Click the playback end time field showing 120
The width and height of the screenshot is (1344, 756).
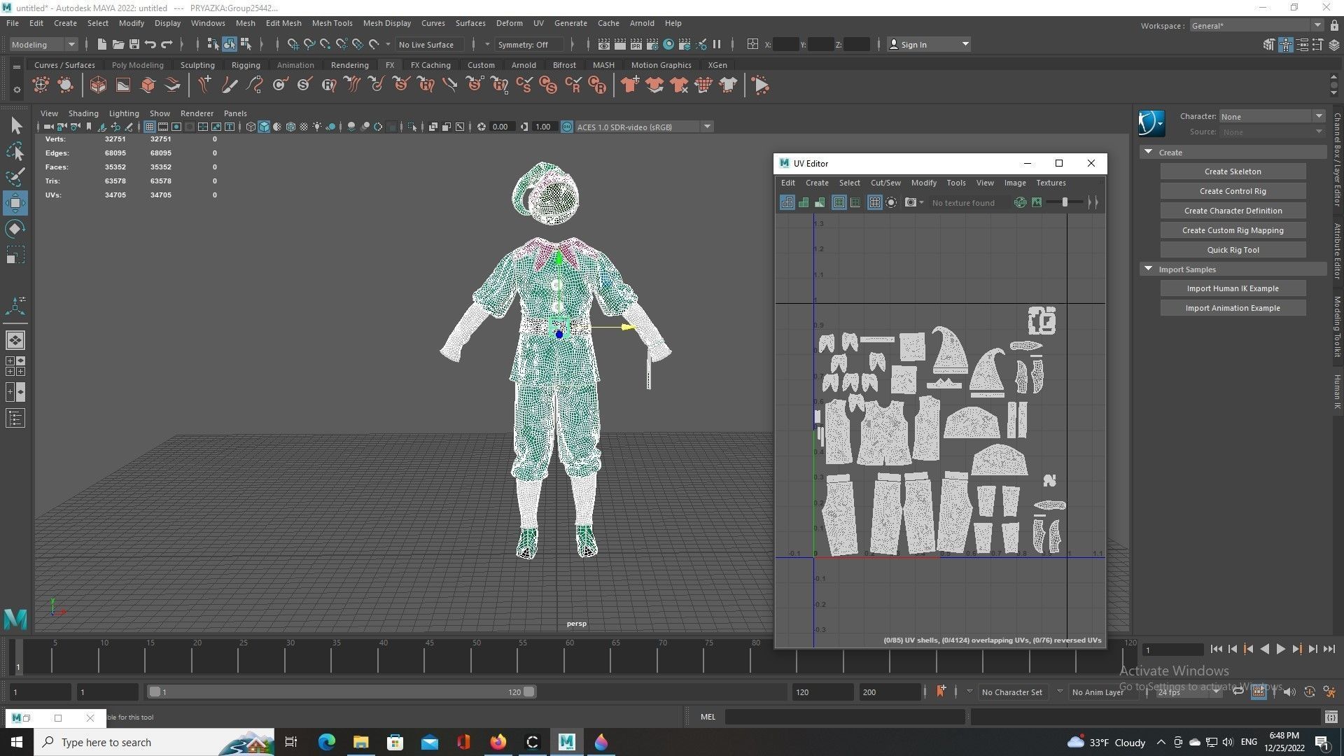pyautogui.click(x=822, y=692)
